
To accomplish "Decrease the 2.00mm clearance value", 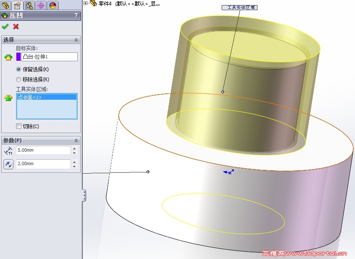I will [x=74, y=166].
